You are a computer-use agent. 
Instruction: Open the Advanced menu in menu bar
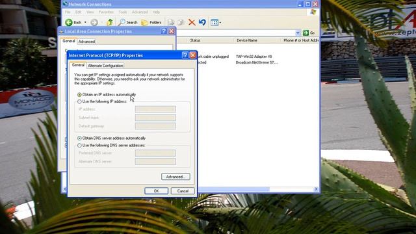[x=140, y=12]
